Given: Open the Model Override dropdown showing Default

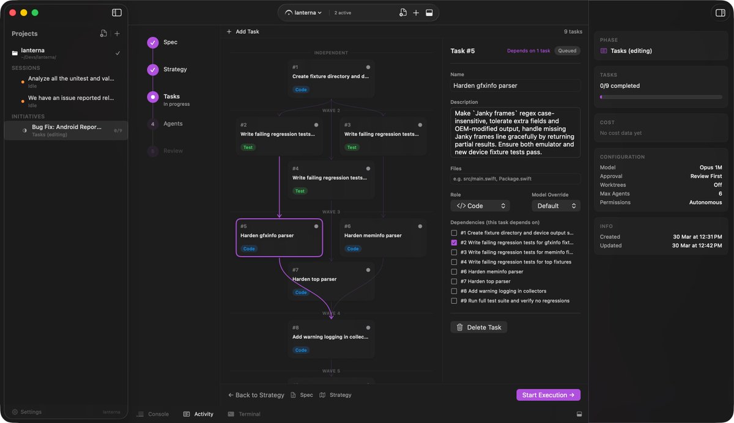Looking at the screenshot, I should click(x=556, y=206).
